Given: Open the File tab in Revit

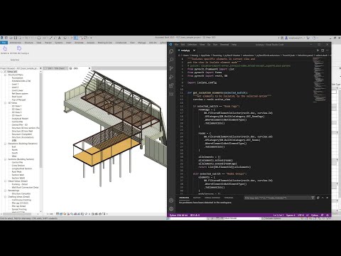Looking at the screenshot, I should pyautogui.click(x=4, y=43).
